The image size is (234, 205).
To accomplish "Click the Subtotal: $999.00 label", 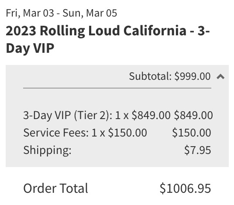I will pos(170,76).
